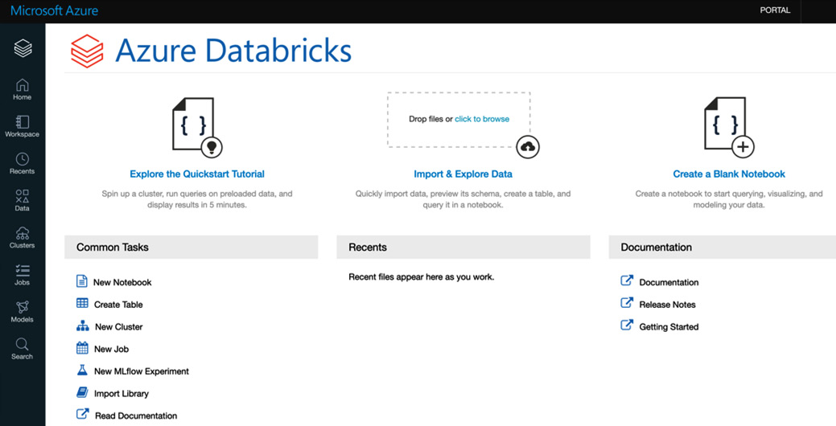Click Read Documentation external-link icon

pyautogui.click(x=83, y=414)
